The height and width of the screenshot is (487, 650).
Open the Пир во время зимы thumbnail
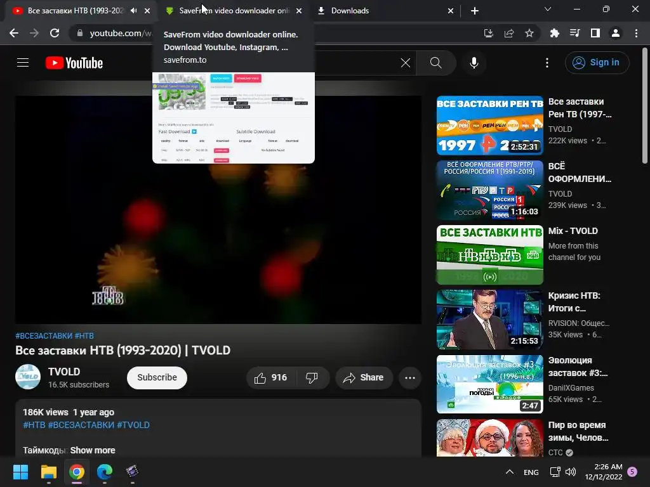pyautogui.click(x=489, y=438)
